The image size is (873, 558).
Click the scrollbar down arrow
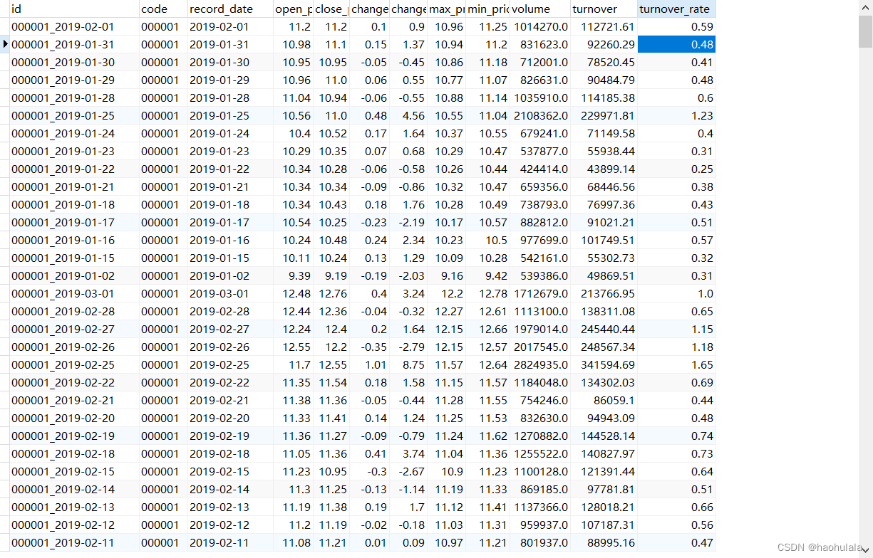pos(867,550)
